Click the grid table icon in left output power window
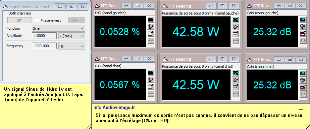 [235, 34]
